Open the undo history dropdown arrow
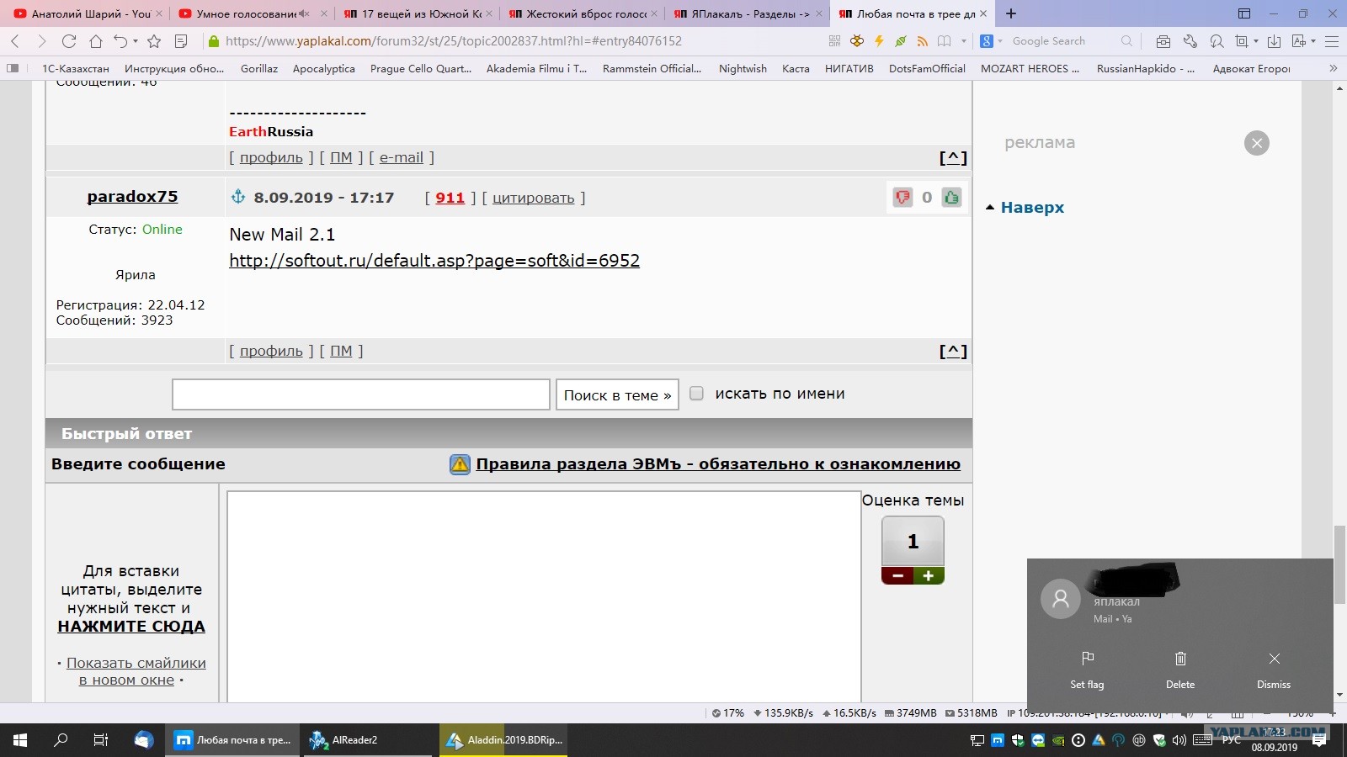This screenshot has width=1347, height=757. [135, 41]
